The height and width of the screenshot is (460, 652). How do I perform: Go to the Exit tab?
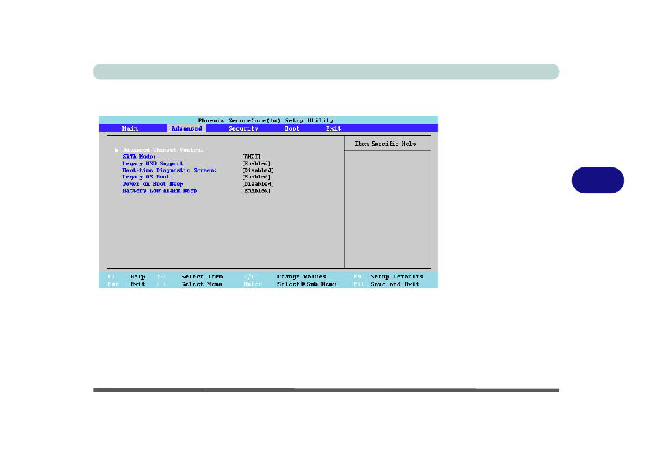click(334, 128)
